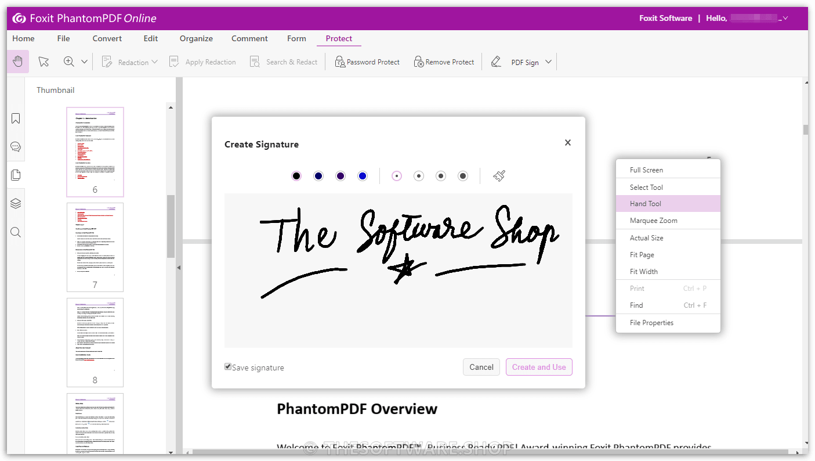Open the Search panel icon in sidebar
Image resolution: width=815 pixels, height=461 pixels.
point(16,232)
